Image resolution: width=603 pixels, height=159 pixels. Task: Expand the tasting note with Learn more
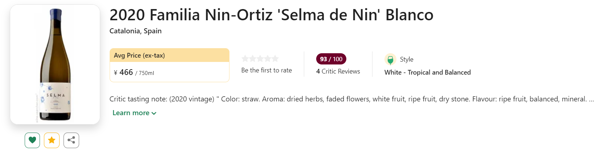point(134,113)
